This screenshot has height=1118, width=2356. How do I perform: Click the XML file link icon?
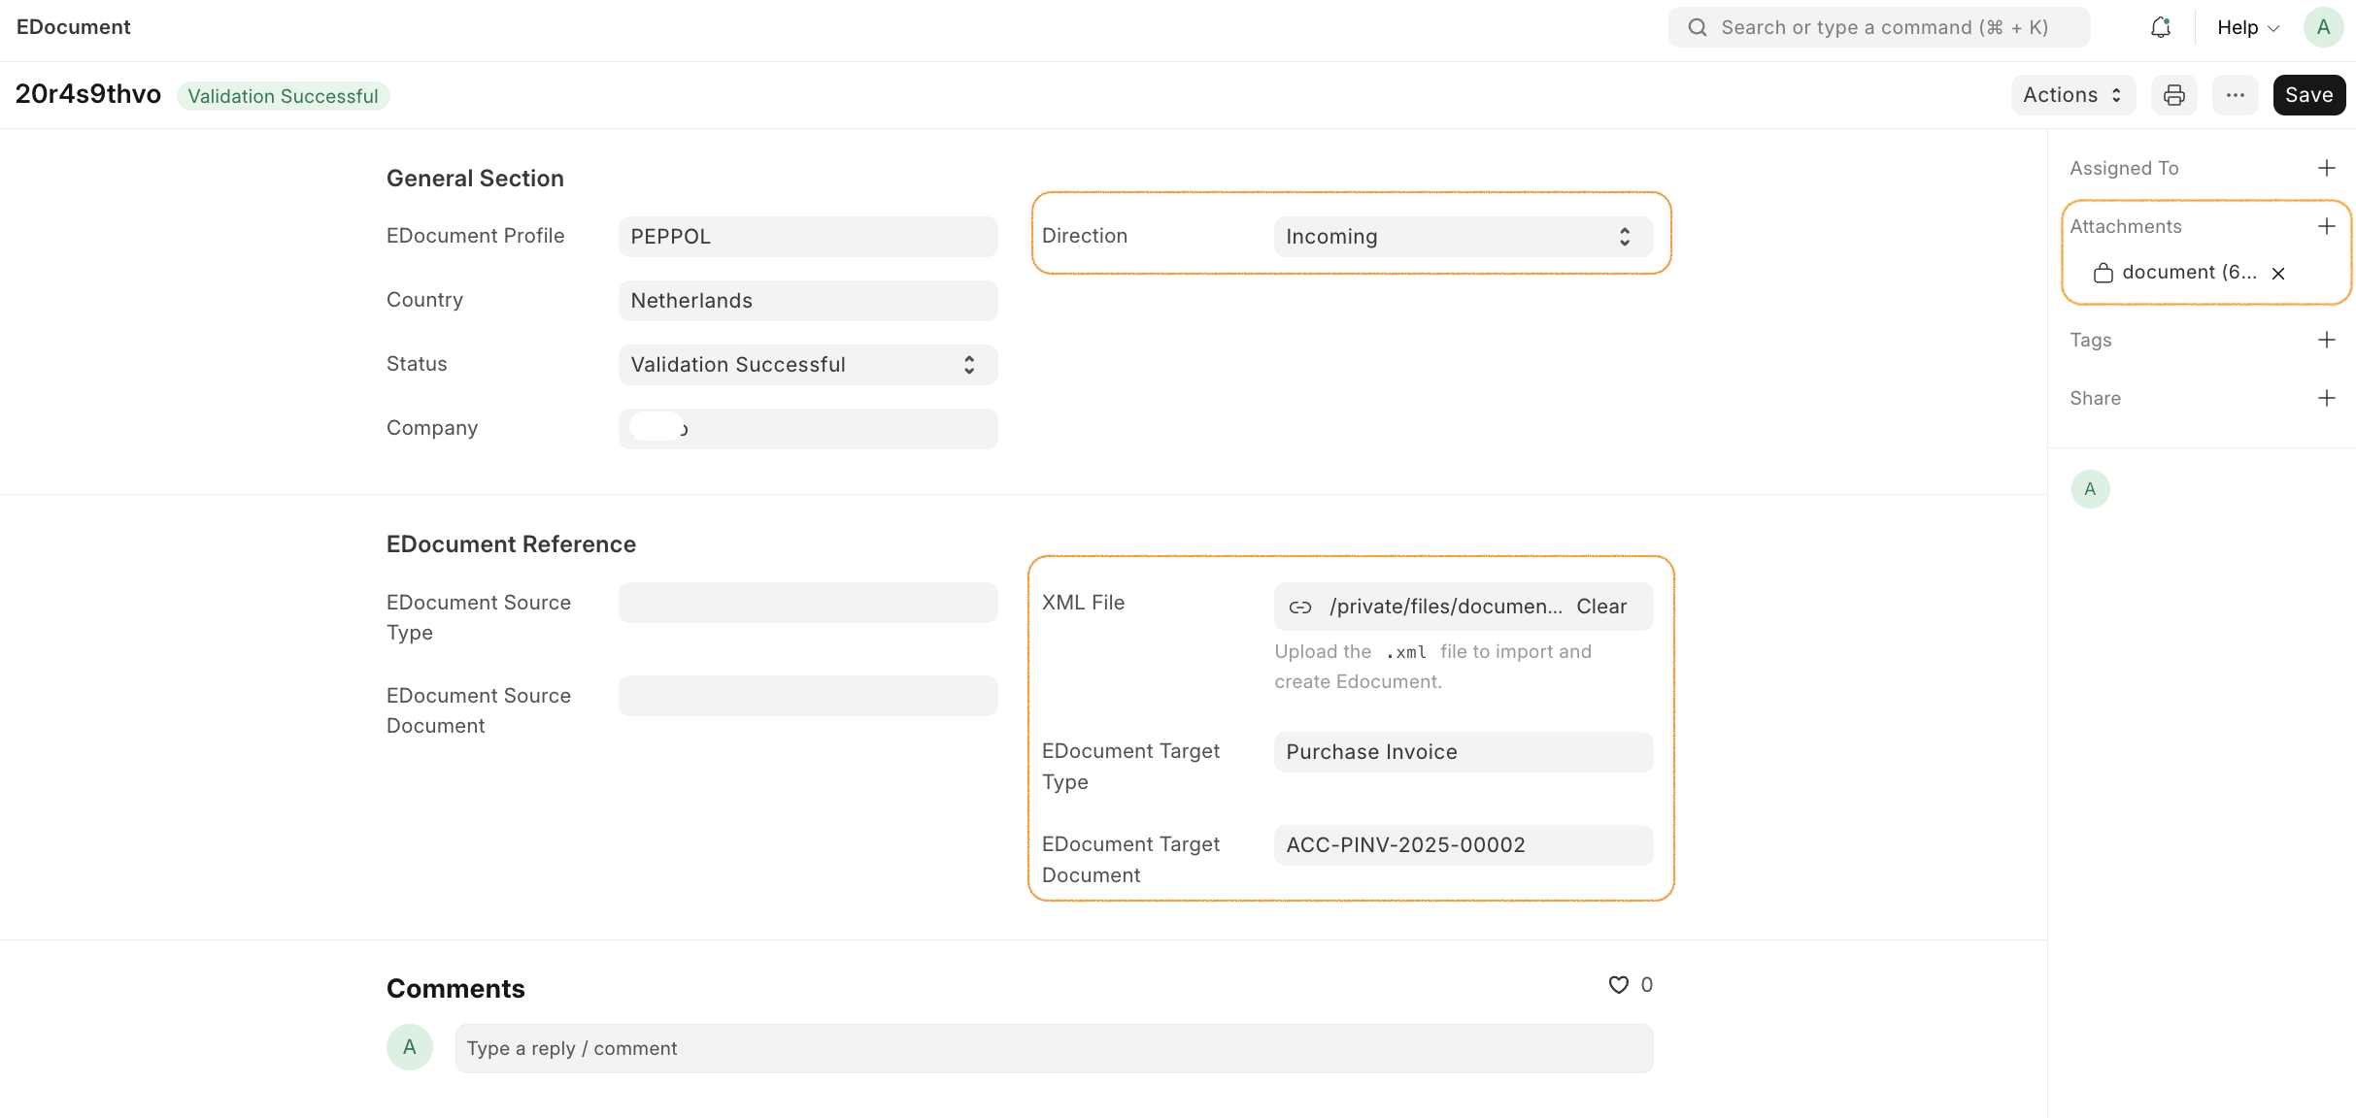(x=1299, y=608)
